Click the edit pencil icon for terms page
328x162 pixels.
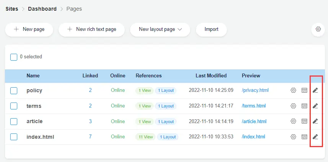coord(315,106)
